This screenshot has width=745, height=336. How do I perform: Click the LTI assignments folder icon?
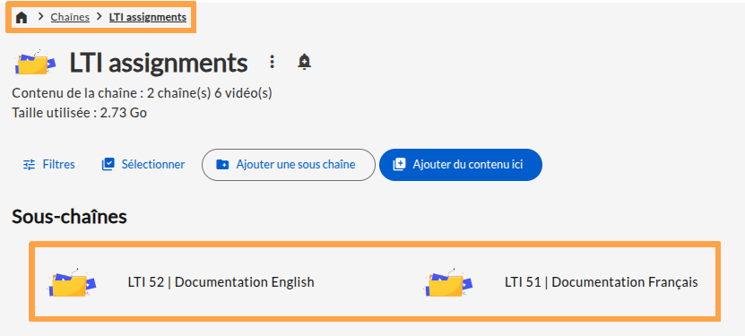click(x=34, y=63)
